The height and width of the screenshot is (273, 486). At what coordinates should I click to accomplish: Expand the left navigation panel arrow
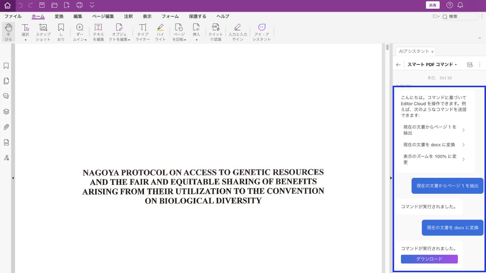pos(13,178)
